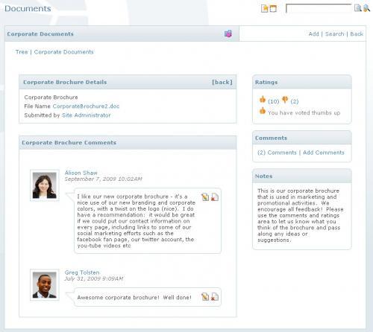Open the CorporateBrochure2.doc file link
Viewport: 373px width, 332px height.
86,106
